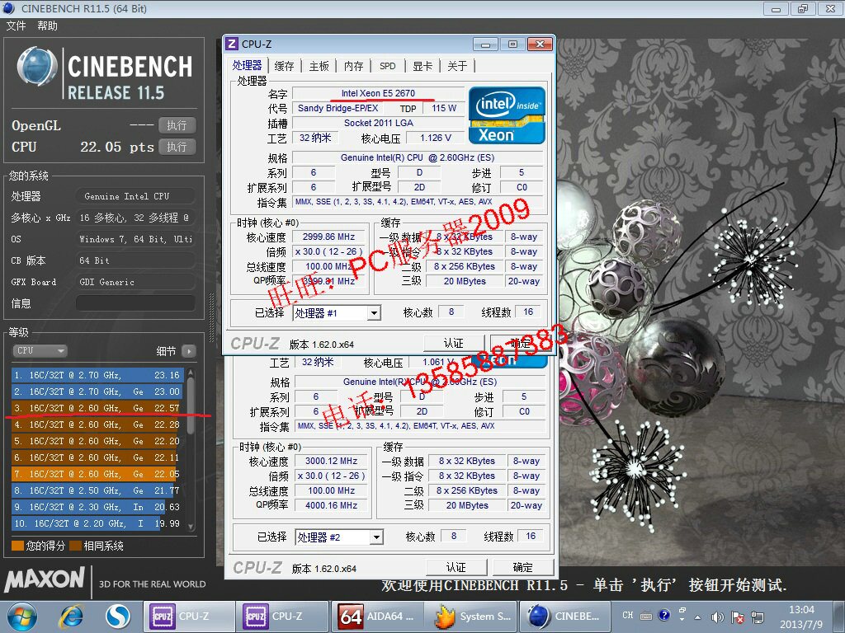Select ranking row 10 with 19.99
The height and width of the screenshot is (633, 845).
click(97, 523)
